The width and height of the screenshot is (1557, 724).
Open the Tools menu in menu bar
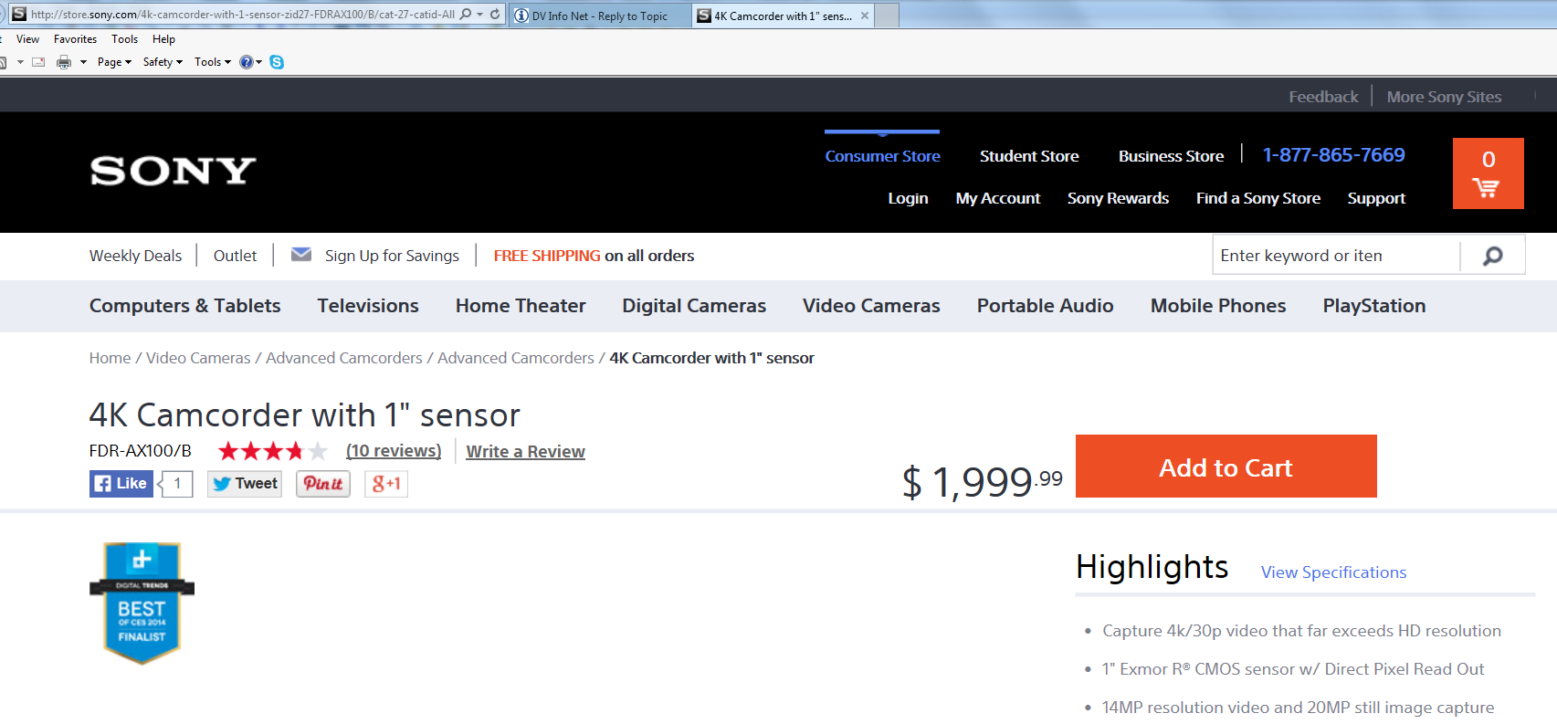point(124,39)
